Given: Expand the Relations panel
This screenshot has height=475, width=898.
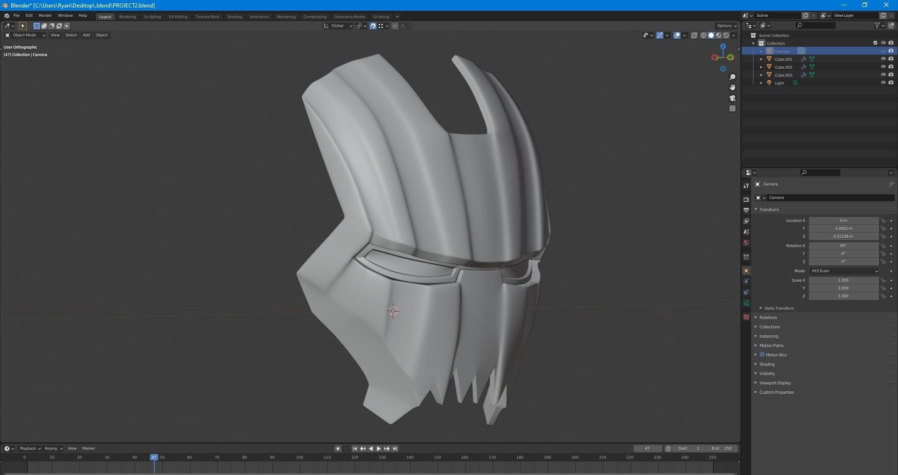Looking at the screenshot, I should [768, 318].
